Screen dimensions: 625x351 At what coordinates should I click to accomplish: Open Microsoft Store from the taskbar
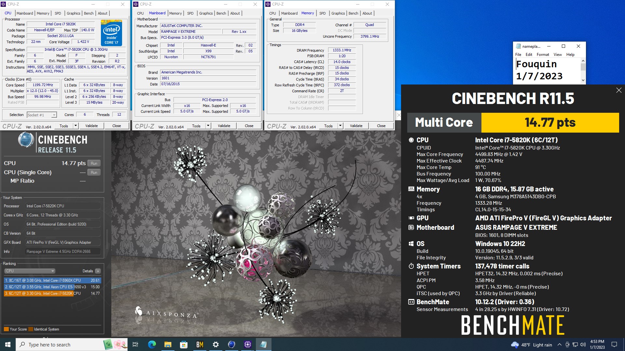pyautogui.click(x=184, y=344)
